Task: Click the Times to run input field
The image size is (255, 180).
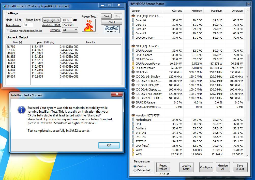Action: tap(28, 25)
